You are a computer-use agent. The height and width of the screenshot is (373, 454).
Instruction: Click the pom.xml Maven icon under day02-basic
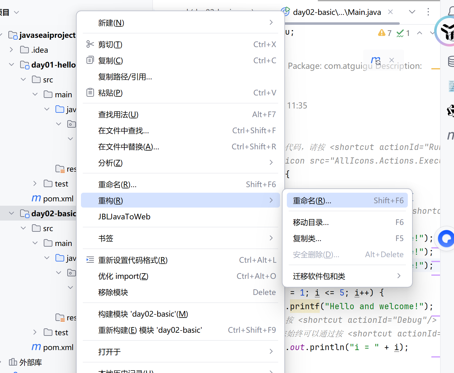(x=36, y=347)
